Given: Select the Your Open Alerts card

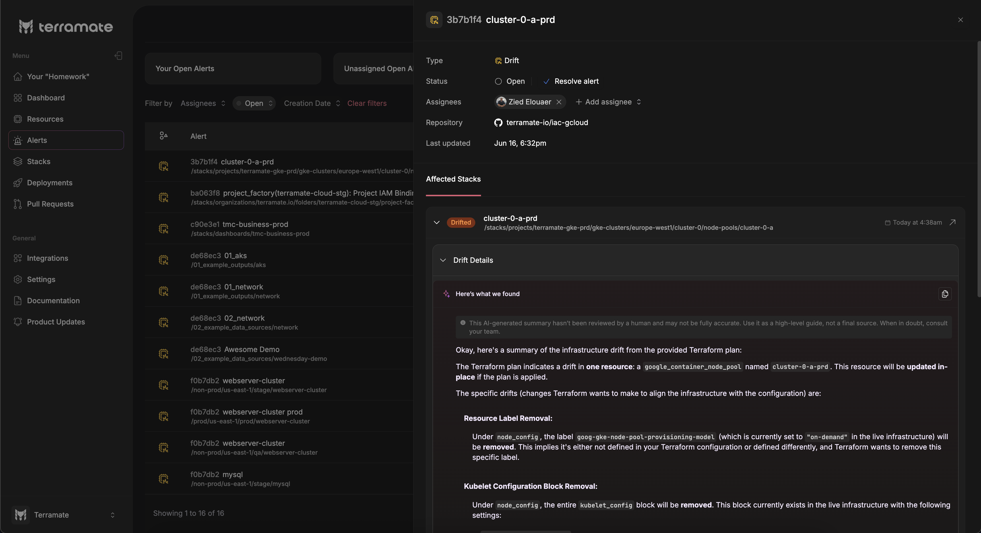Looking at the screenshot, I should (233, 69).
